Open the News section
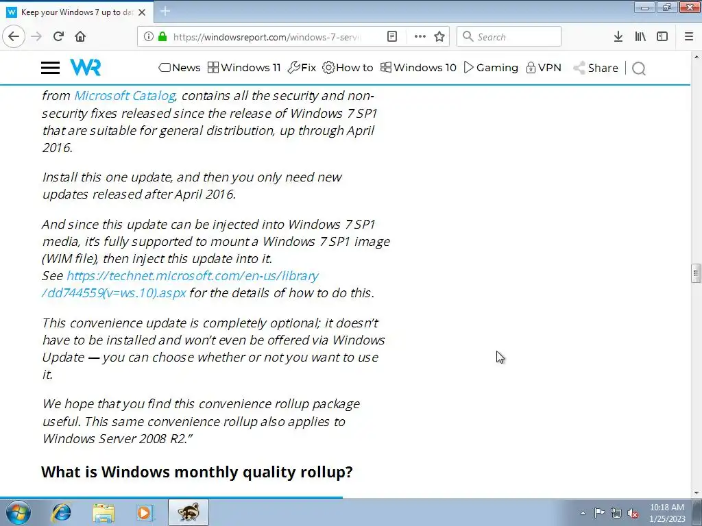This screenshot has width=702, height=526. tap(180, 68)
